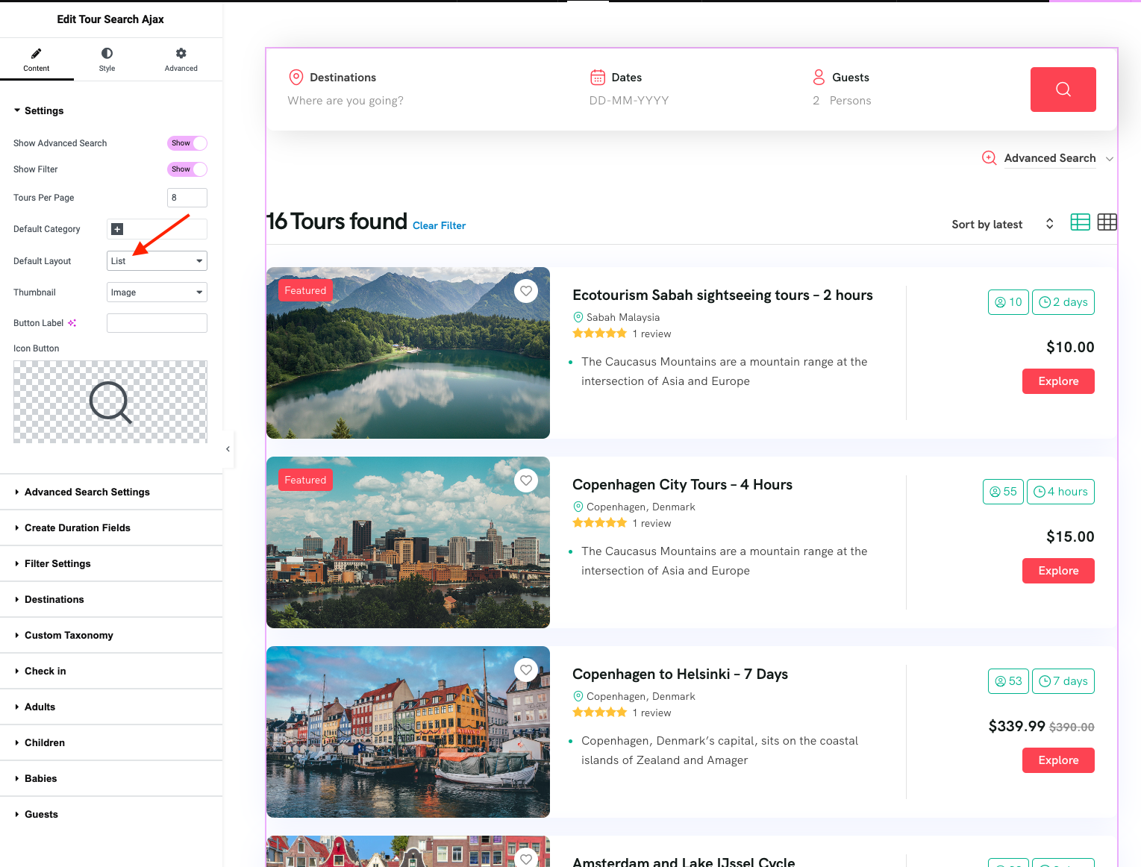Click the '53' people badge

pos(1008,681)
